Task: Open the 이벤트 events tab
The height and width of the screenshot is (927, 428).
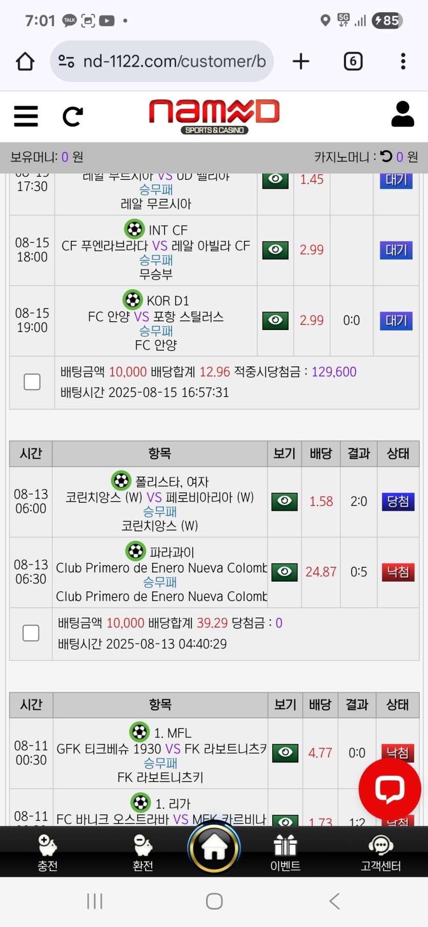Action: [x=285, y=852]
